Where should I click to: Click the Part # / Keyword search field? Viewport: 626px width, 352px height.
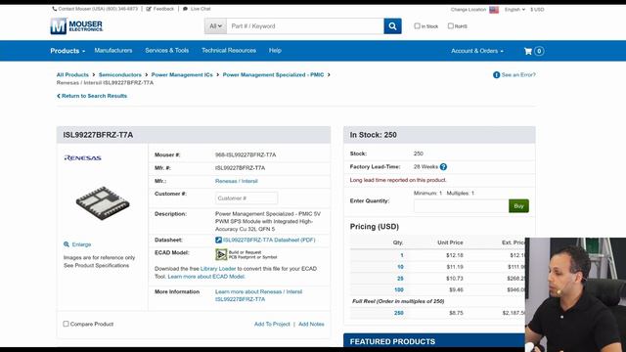pyautogui.click(x=305, y=26)
